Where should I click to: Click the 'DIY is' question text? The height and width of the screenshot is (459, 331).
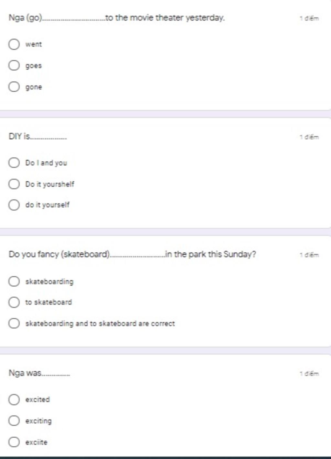click(37, 136)
